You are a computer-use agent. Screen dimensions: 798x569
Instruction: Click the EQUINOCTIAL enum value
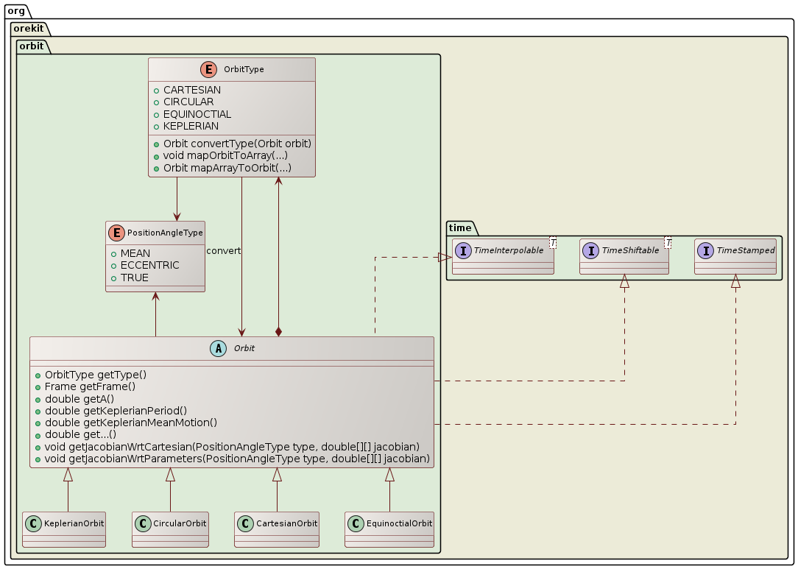point(197,114)
